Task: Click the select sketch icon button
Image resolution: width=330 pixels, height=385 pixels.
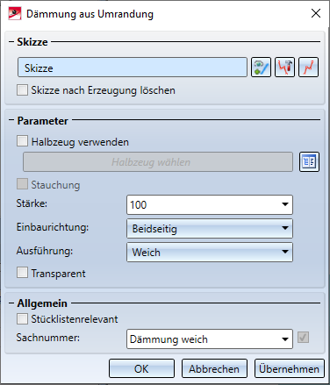Action: 261,68
